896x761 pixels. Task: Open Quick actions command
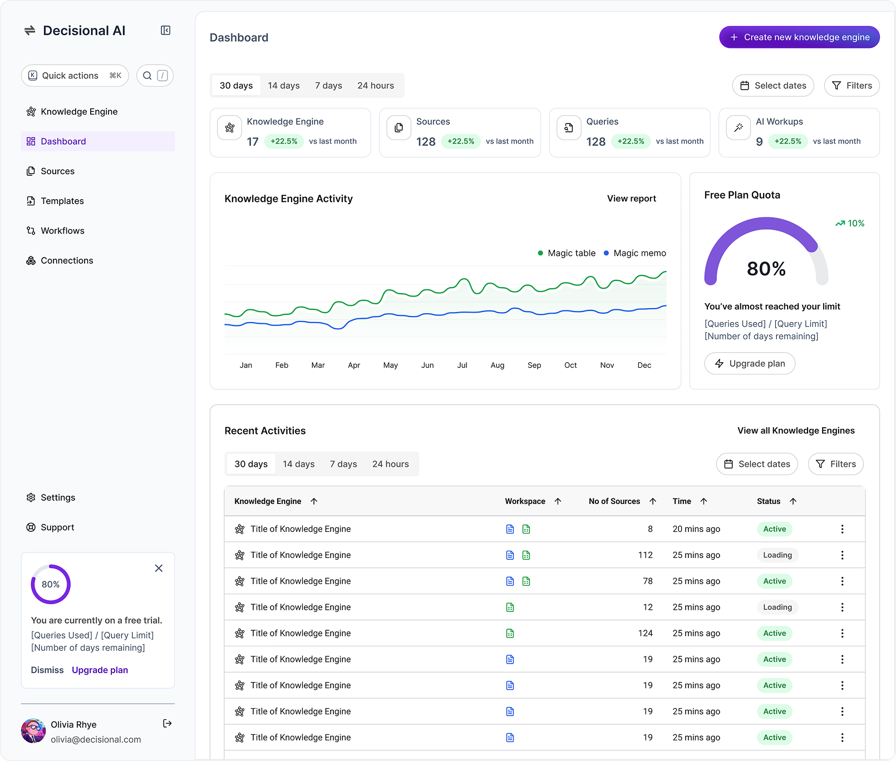point(75,76)
